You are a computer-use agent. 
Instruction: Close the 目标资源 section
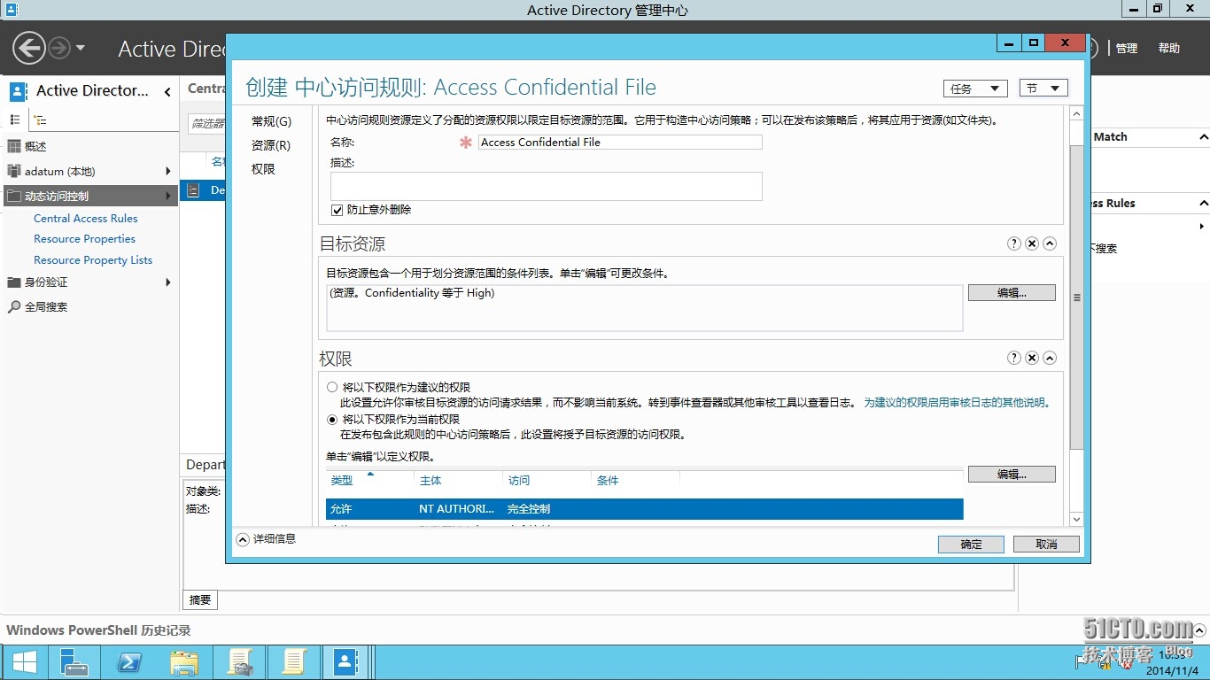point(1032,243)
